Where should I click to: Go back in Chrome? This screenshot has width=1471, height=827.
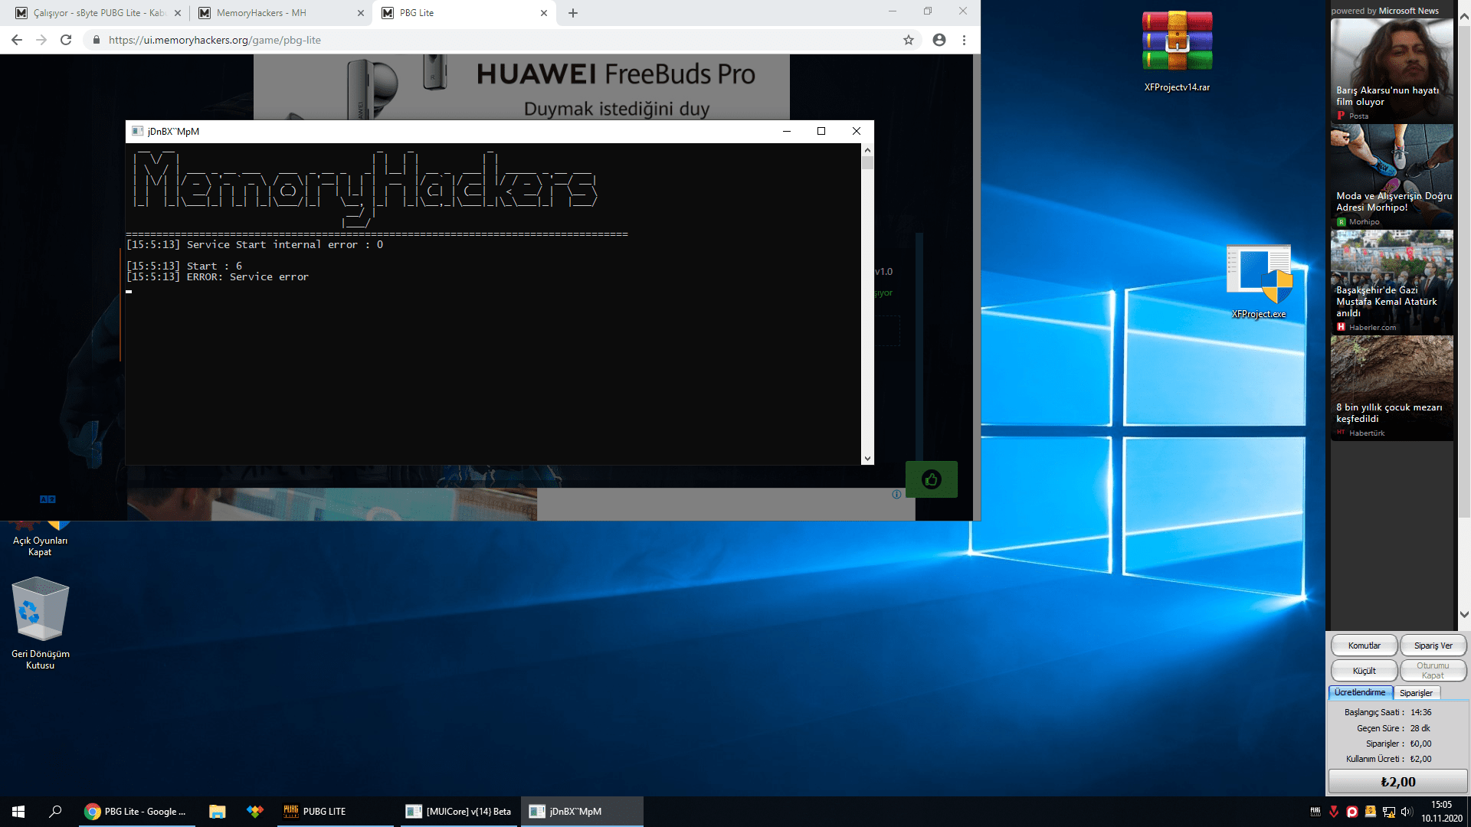click(x=17, y=40)
